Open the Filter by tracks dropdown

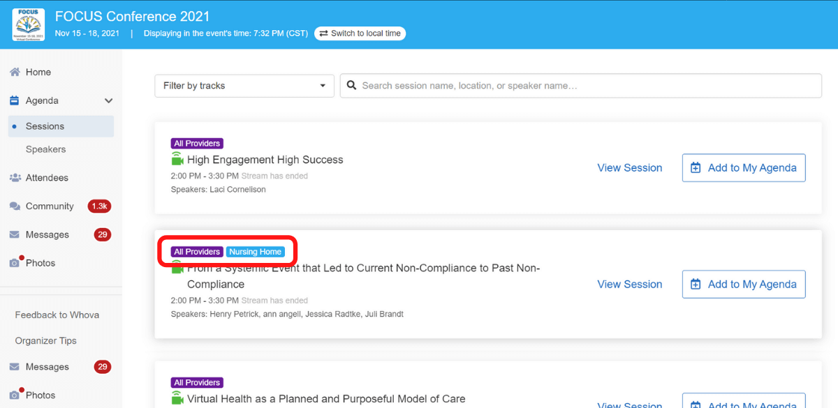(x=244, y=86)
